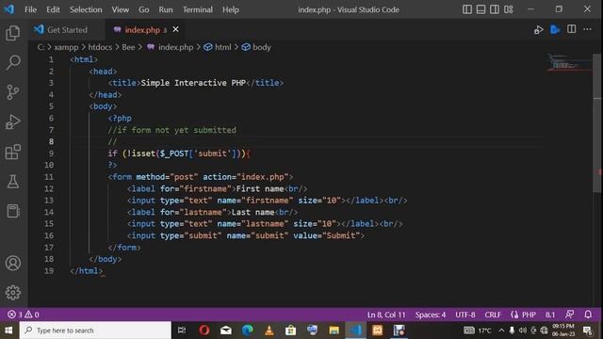Open the View menu

pos(121,9)
